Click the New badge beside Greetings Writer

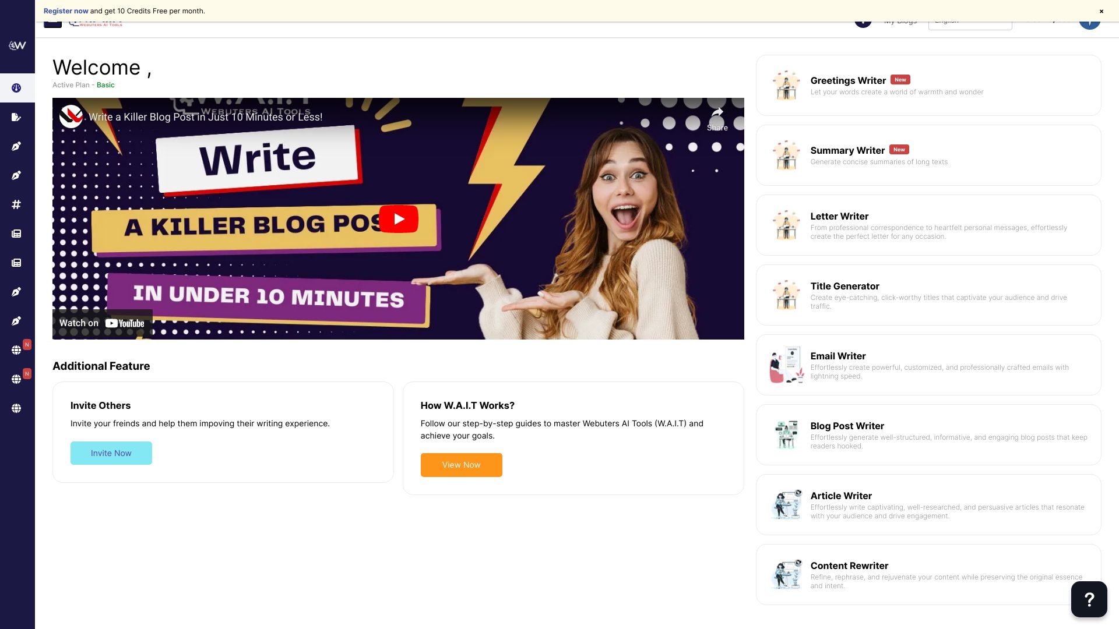(900, 80)
